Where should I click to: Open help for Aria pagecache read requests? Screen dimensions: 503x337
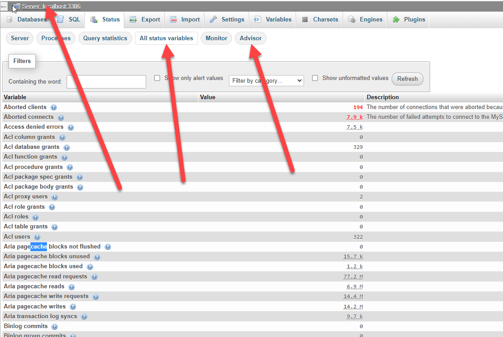pyautogui.click(x=94, y=277)
